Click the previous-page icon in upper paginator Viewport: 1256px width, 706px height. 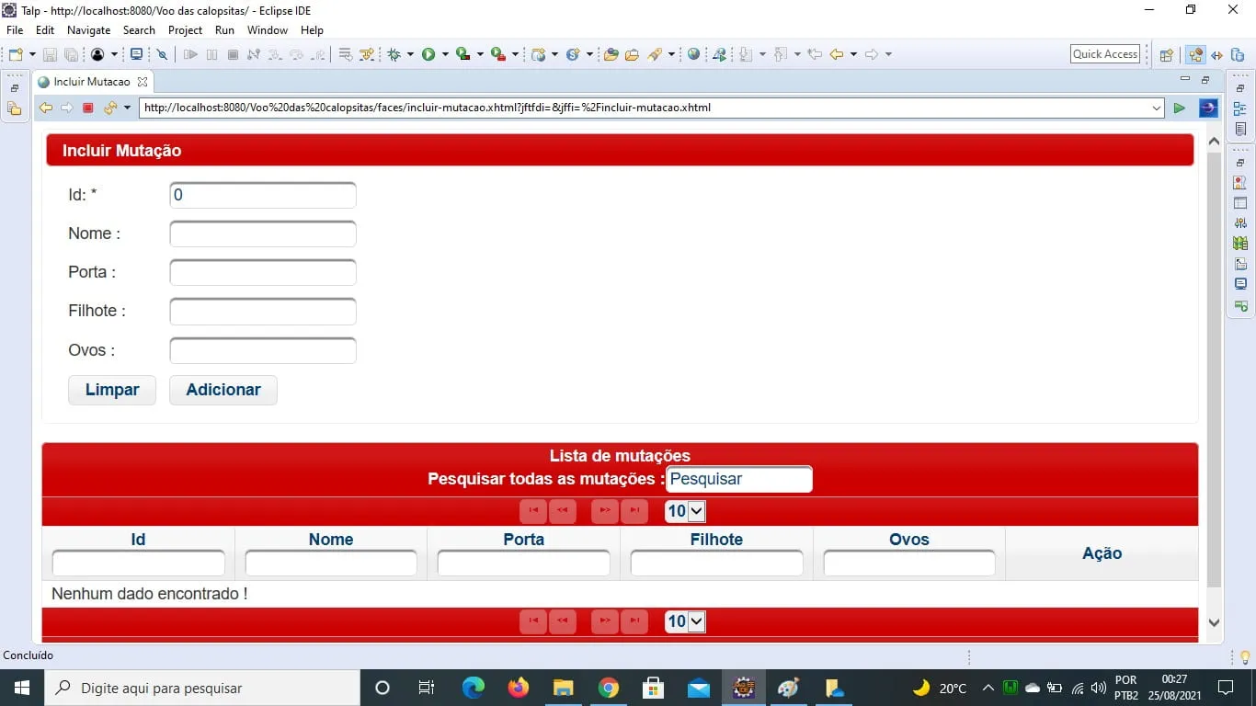click(x=563, y=511)
